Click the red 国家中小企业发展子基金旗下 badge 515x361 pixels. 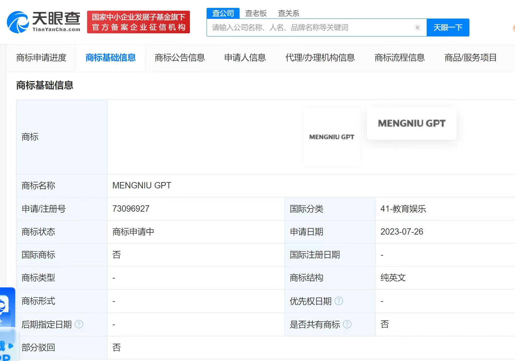point(138,22)
